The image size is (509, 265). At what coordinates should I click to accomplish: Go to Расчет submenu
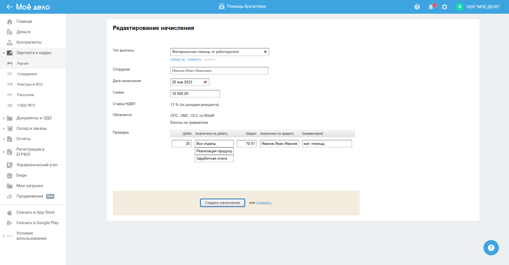[x=23, y=63]
